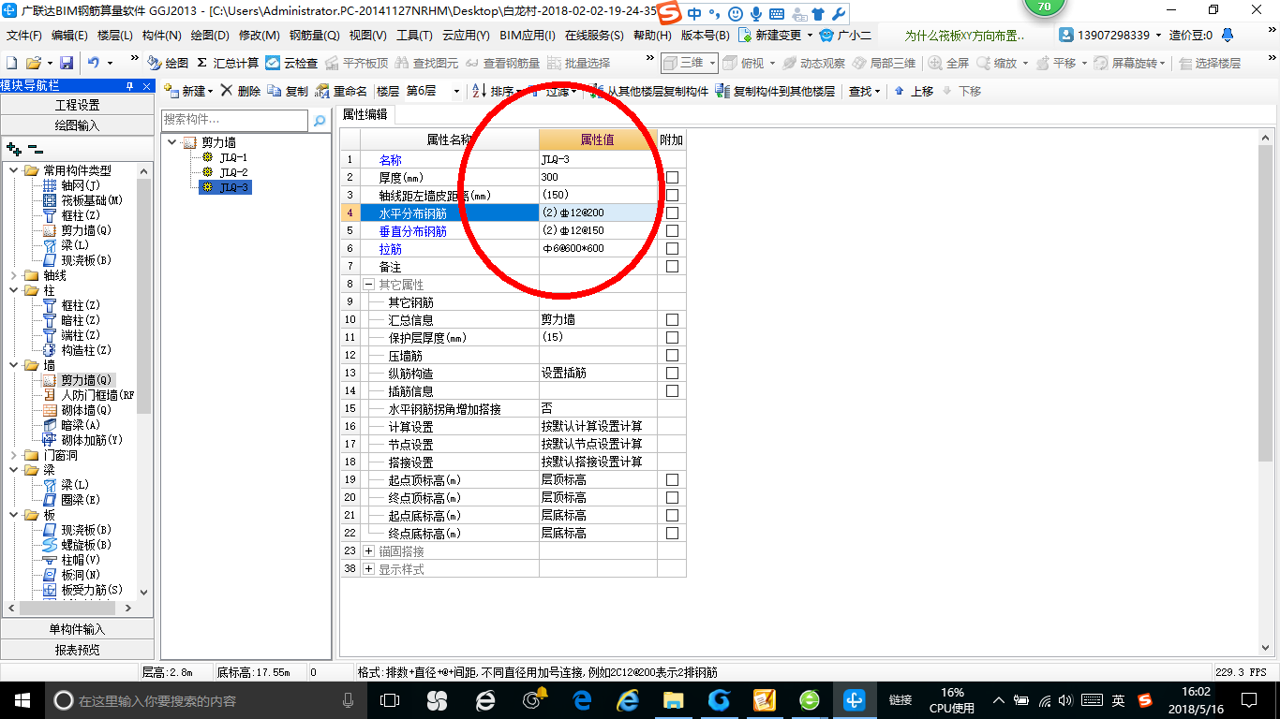Open 云检查 cloud check
Screen dimensions: 1280x719
(x=291, y=63)
